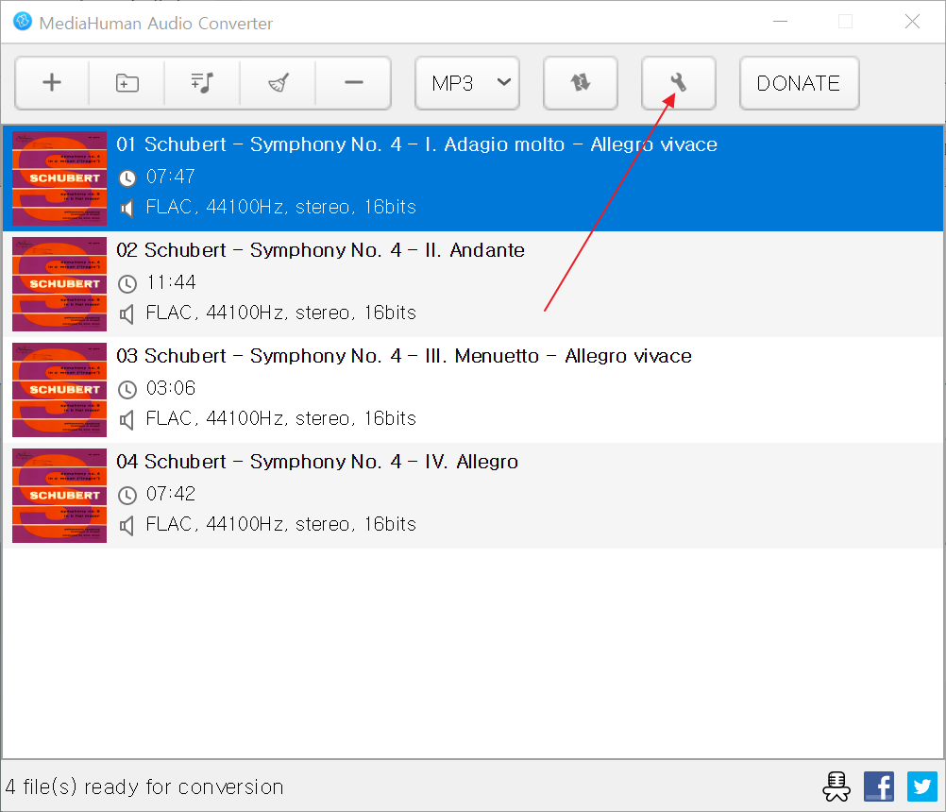Click the '4 file(s) ready for conversion' status
Viewport: 946px width, 812px height.
click(144, 787)
